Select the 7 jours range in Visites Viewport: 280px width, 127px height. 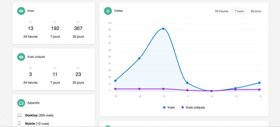pos(239,11)
